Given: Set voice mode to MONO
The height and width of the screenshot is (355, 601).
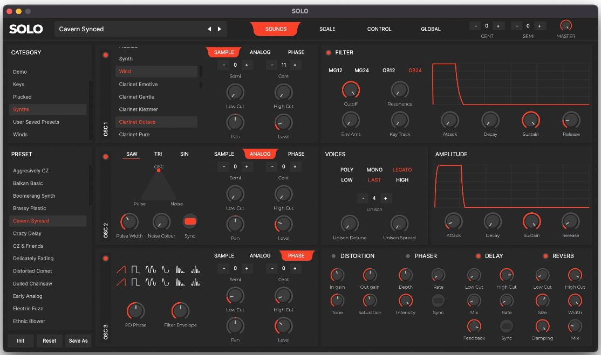Looking at the screenshot, I should [x=374, y=170].
